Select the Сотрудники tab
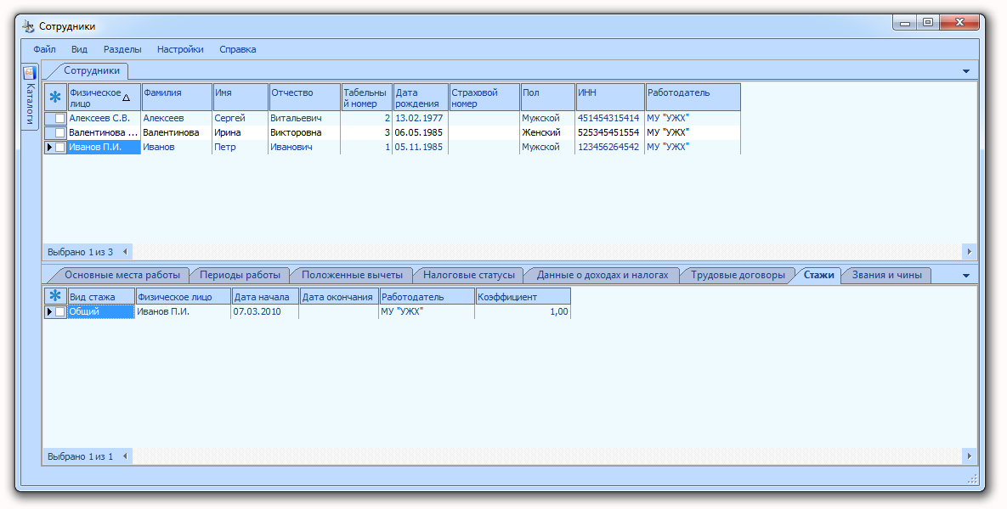The image size is (1007, 509). click(x=91, y=70)
